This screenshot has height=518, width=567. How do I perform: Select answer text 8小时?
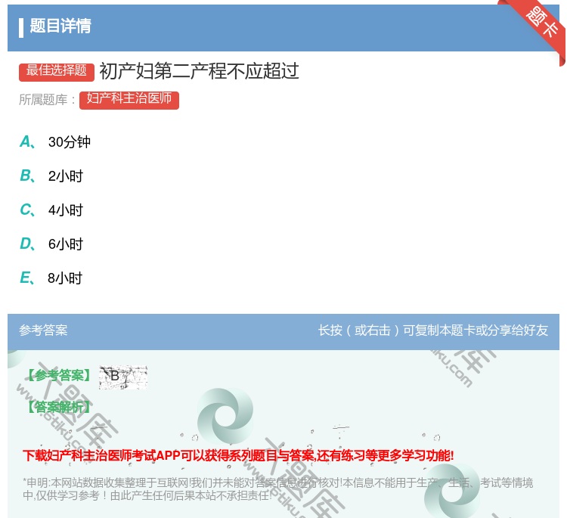[x=65, y=278]
